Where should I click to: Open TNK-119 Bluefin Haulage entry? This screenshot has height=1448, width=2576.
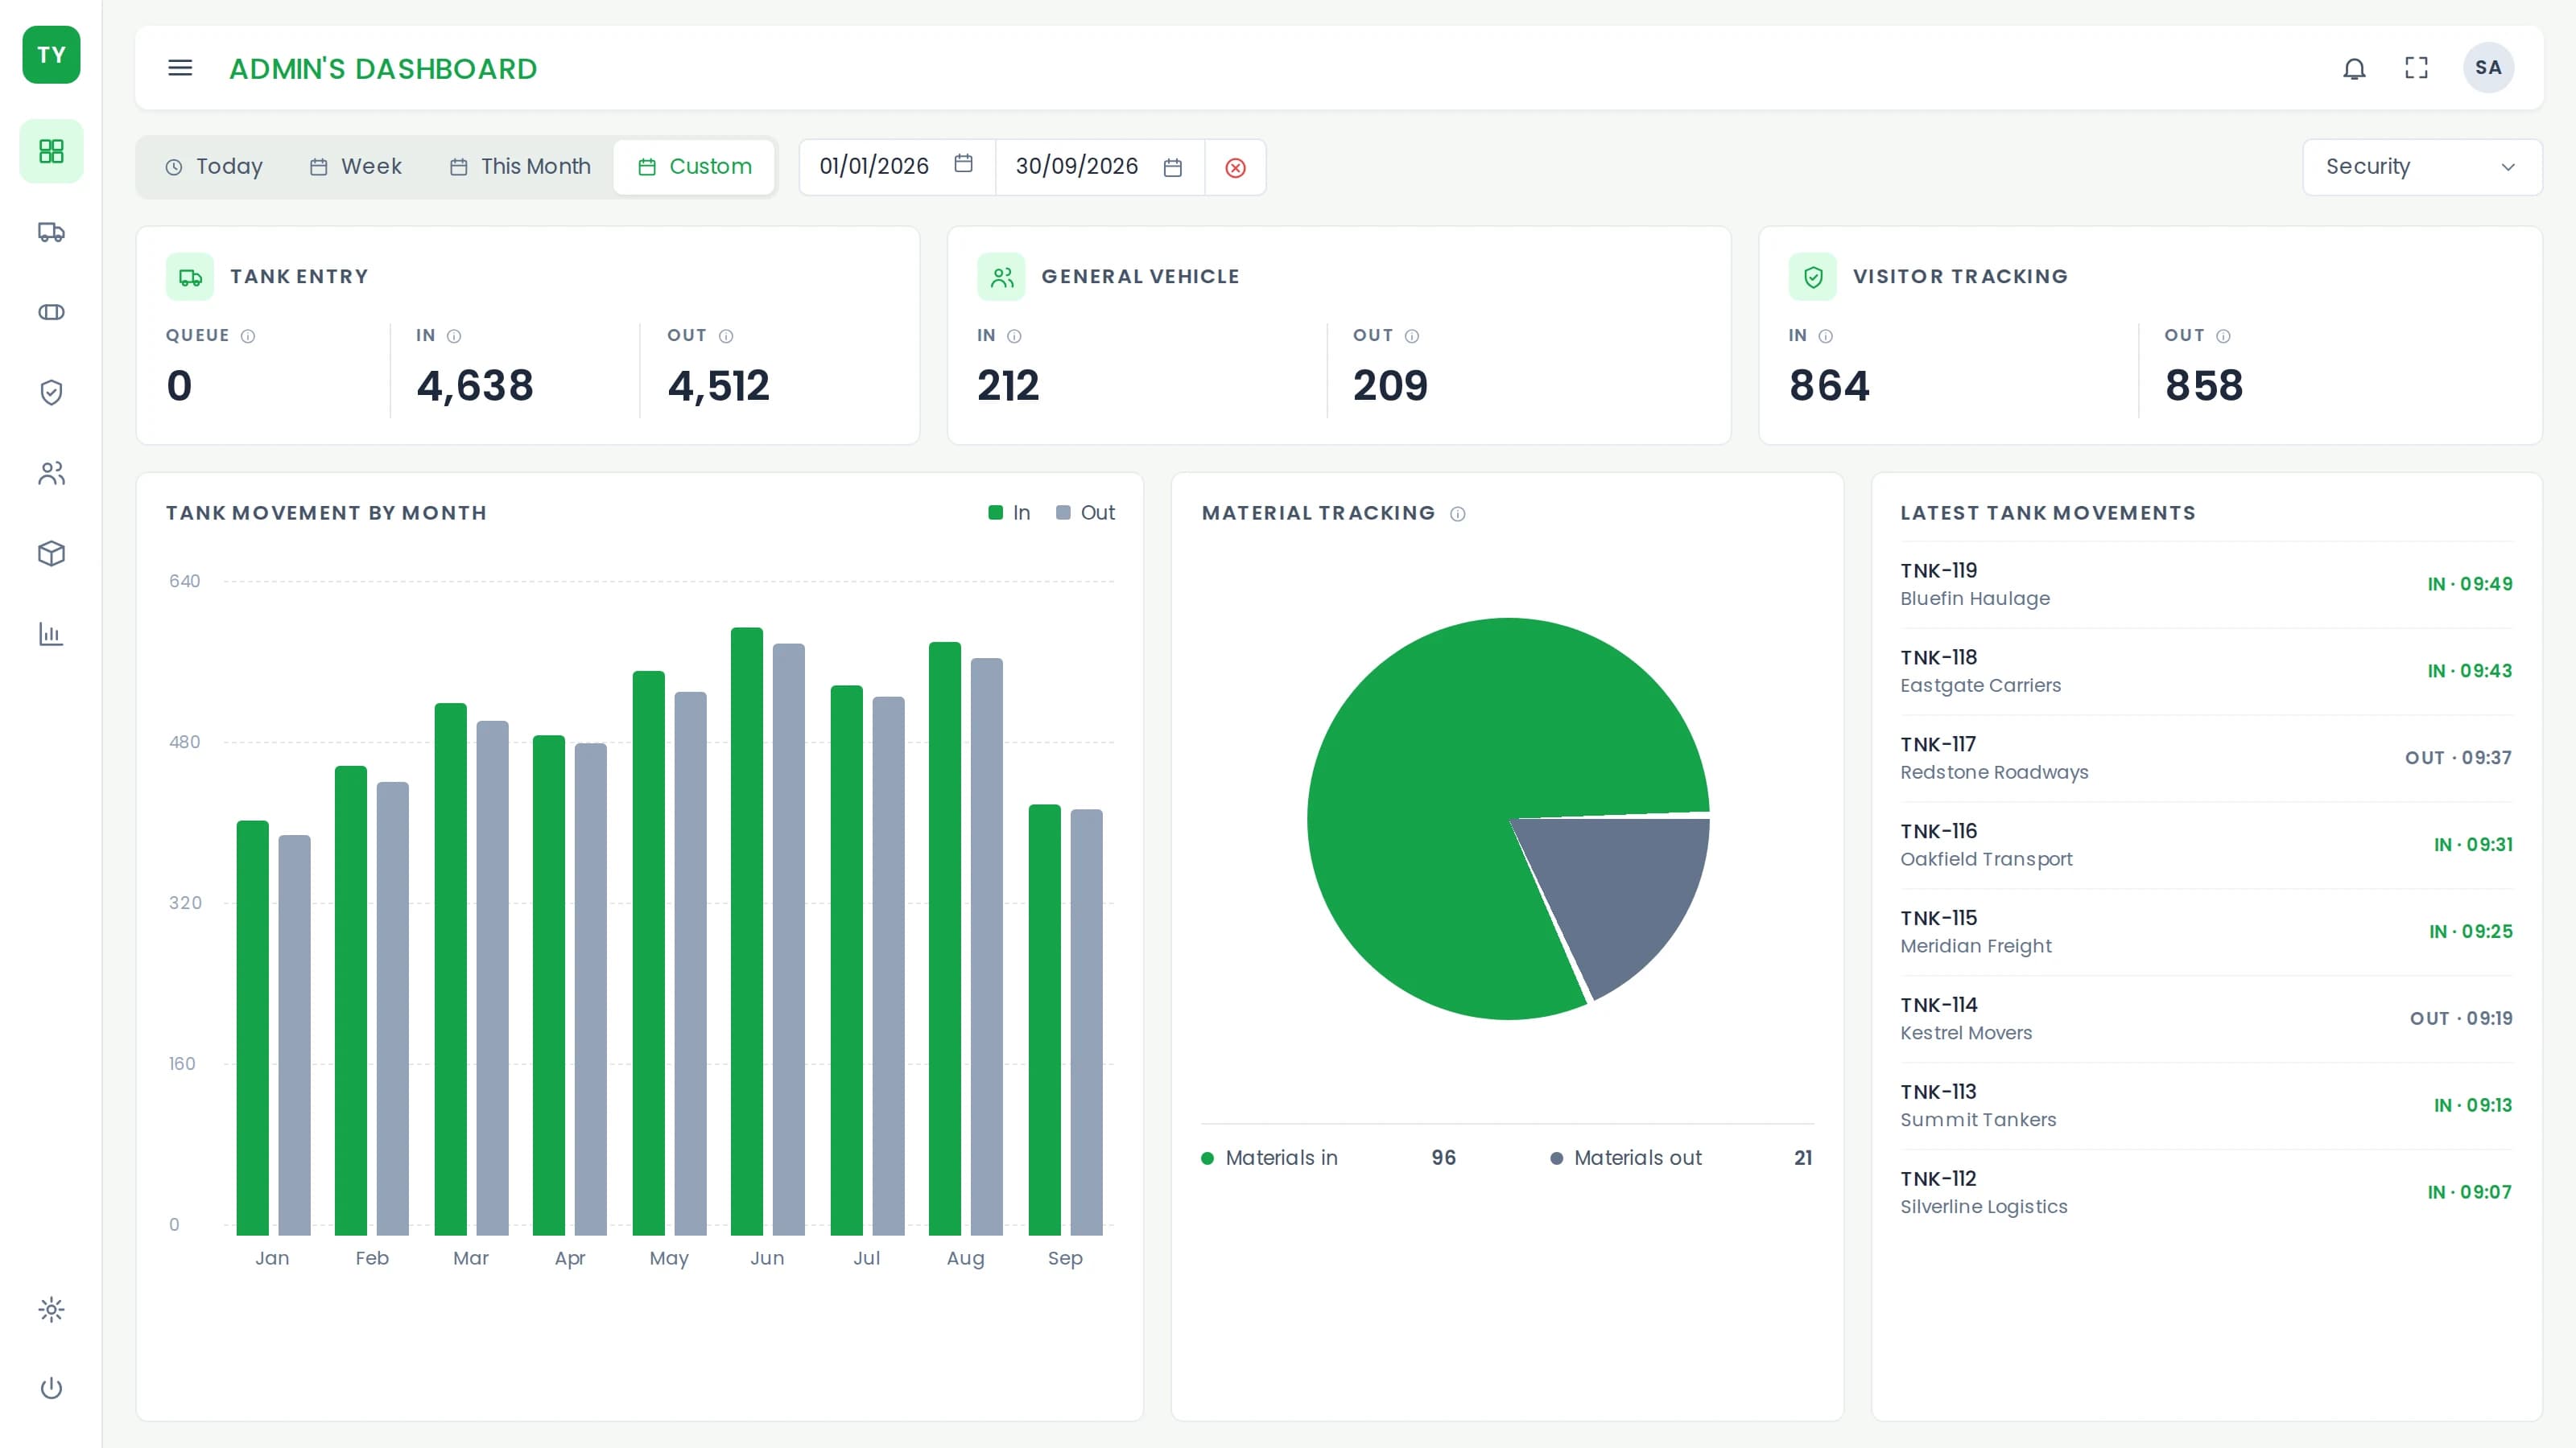(x=2206, y=583)
